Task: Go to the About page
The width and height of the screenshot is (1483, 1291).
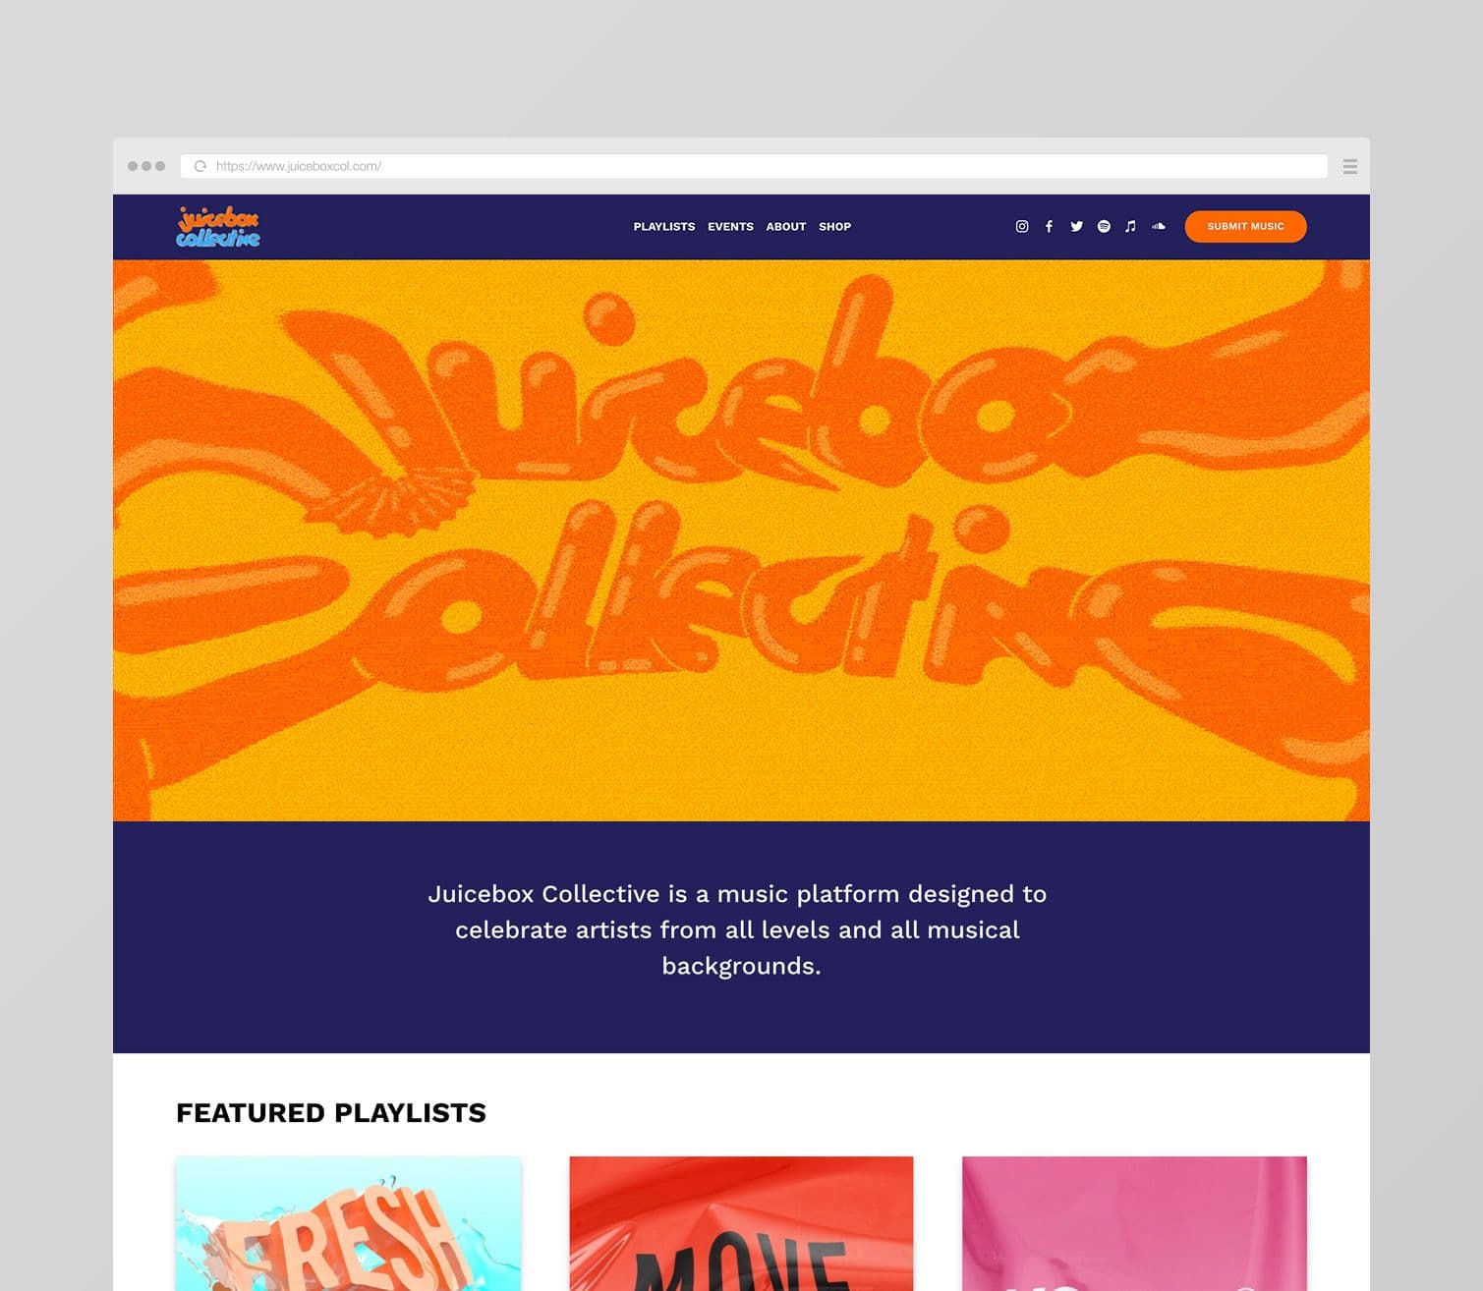Action: (786, 227)
